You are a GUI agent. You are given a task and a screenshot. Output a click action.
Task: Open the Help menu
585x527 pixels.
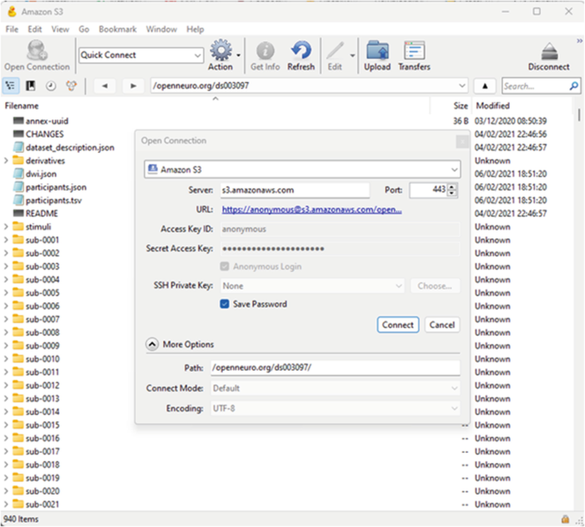(195, 29)
